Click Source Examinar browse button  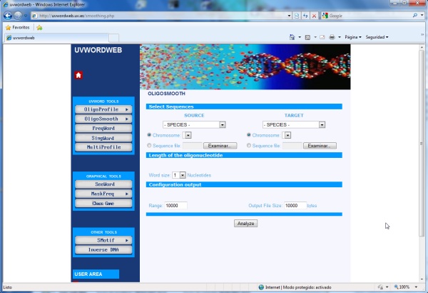[x=222, y=145]
